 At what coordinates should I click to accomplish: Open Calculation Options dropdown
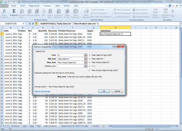pos(166,13)
